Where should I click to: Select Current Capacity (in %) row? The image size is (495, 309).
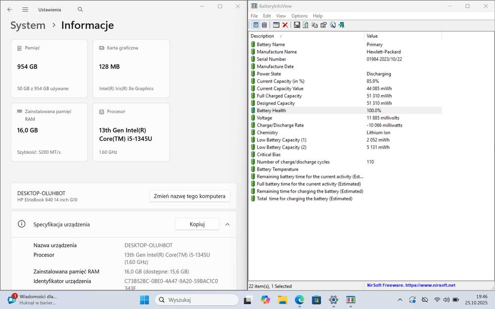click(x=346, y=81)
